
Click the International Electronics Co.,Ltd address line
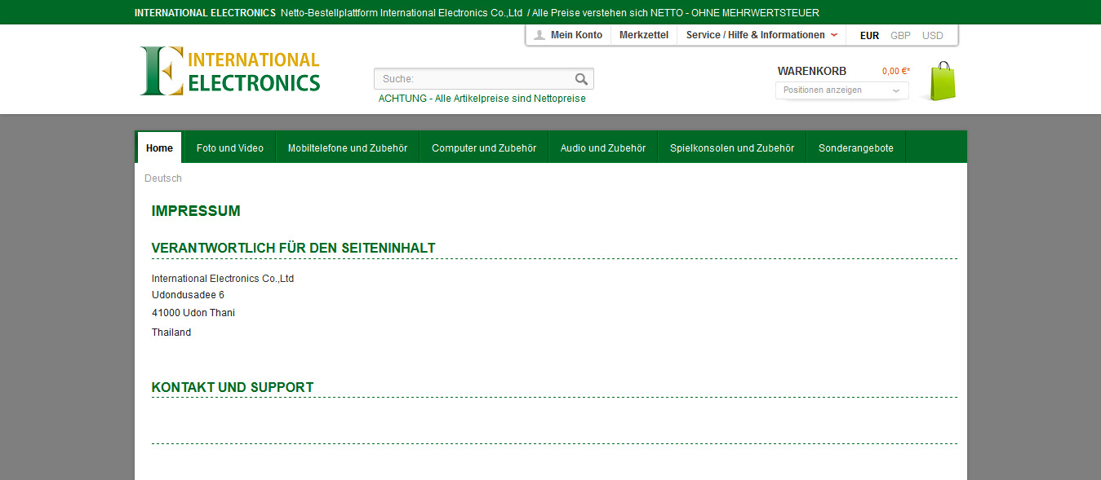click(x=223, y=279)
